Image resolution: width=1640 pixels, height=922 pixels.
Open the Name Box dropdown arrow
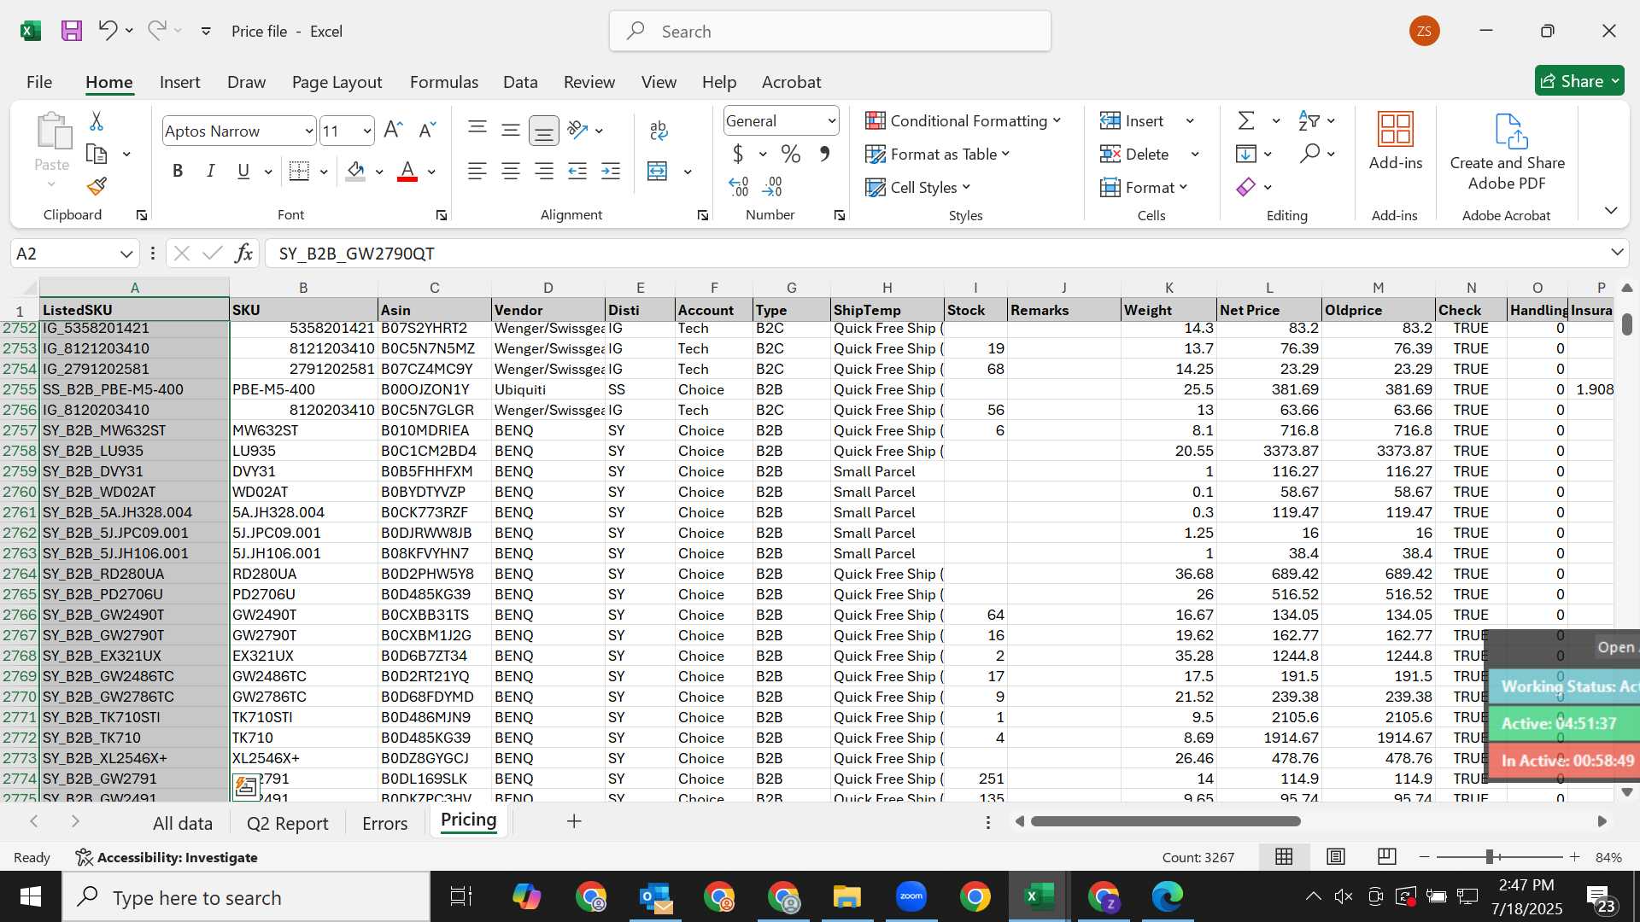click(126, 254)
